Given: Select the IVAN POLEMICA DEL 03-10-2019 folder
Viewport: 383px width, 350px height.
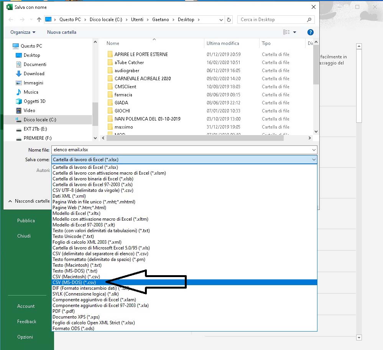Looking at the screenshot, I should pyautogui.click(x=147, y=119).
